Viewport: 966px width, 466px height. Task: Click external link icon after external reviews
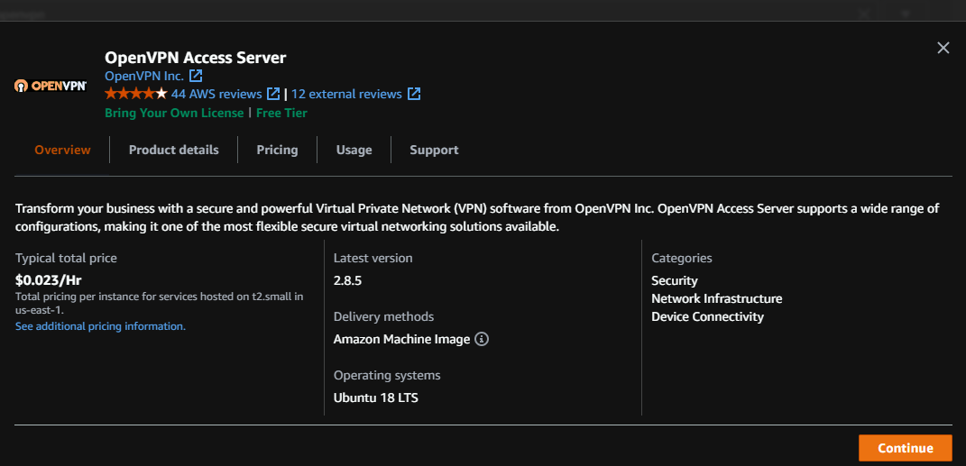point(414,94)
